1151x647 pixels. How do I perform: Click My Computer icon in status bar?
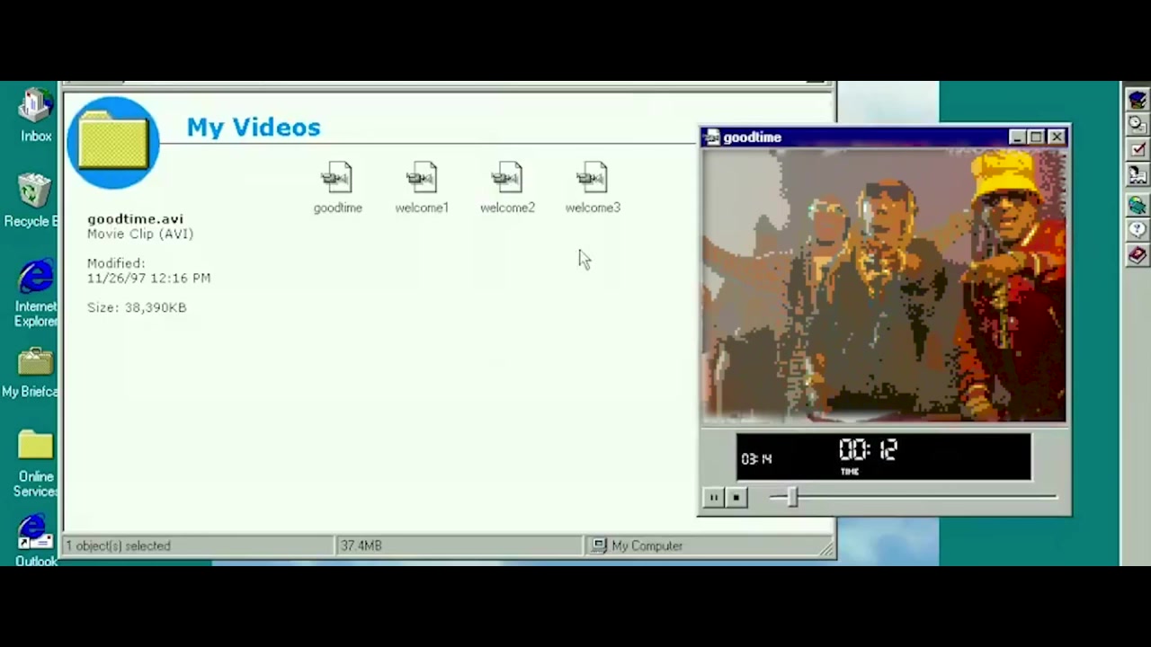click(600, 545)
